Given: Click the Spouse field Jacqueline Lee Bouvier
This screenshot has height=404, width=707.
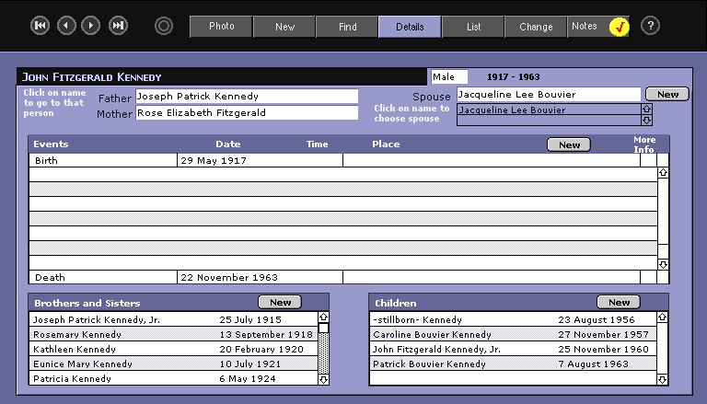Looking at the screenshot, I should tap(549, 95).
